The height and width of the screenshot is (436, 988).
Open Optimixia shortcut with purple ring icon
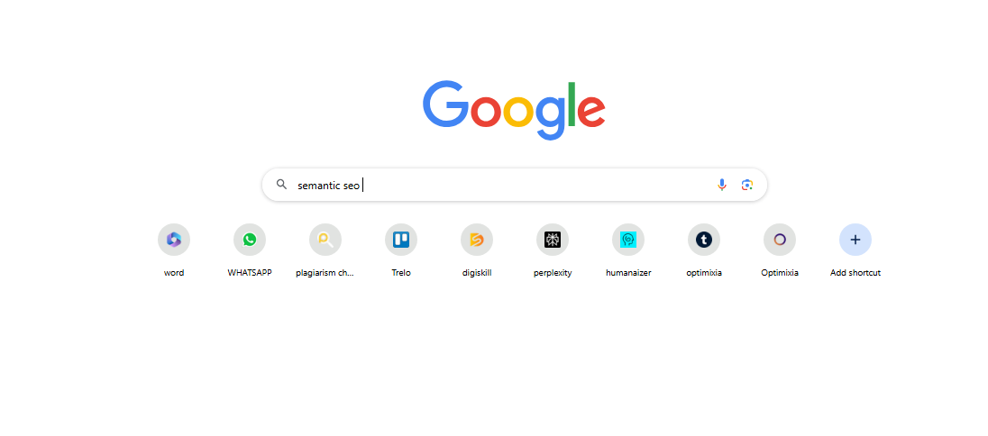coord(780,240)
